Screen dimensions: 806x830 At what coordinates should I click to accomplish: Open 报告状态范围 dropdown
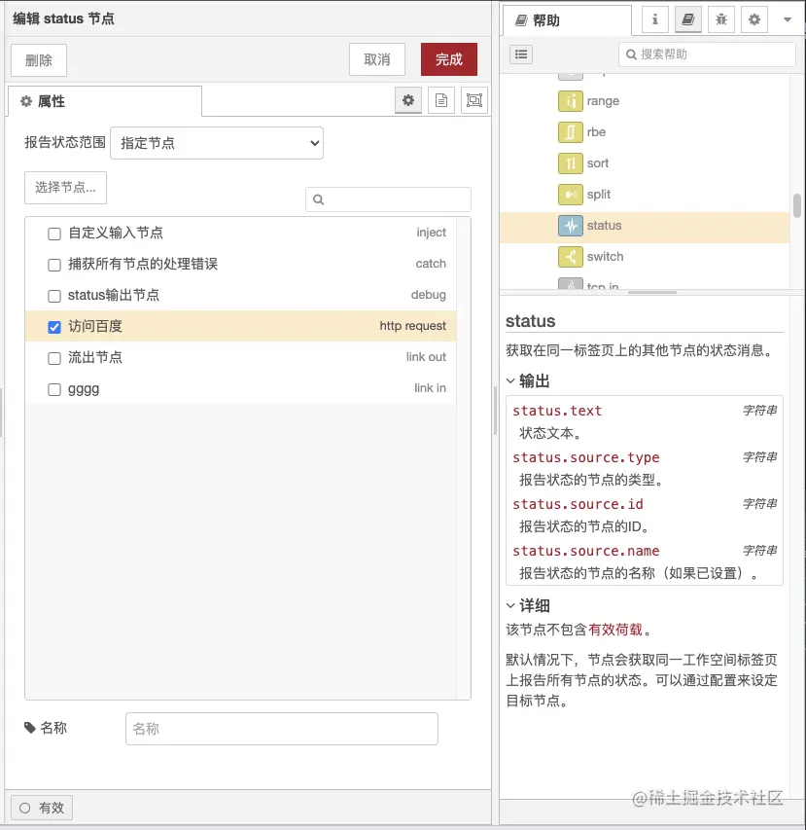[x=217, y=143]
